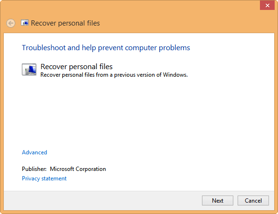Image resolution: width=278 pixels, height=214 pixels.
Task: Click the Publisher label
Action: click(34, 169)
